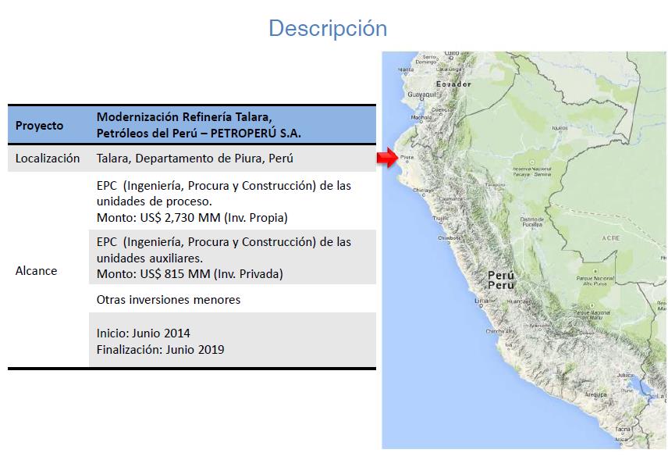The height and width of the screenshot is (460, 668).
Task: Click the "Huancayo" city label on map
Action: point(519,301)
